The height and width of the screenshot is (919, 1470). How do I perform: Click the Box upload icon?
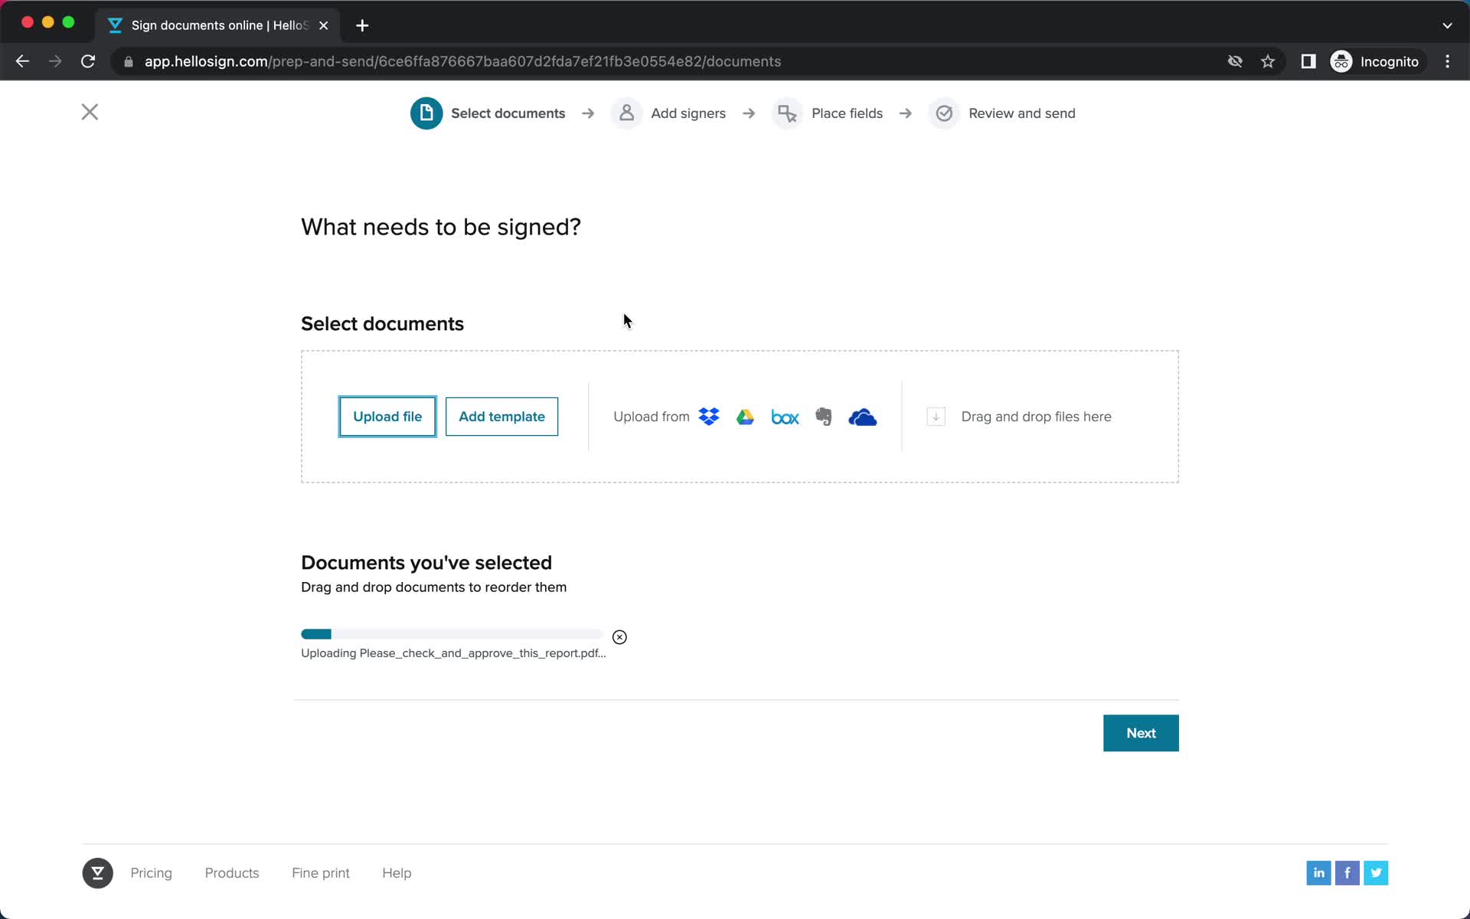click(784, 416)
